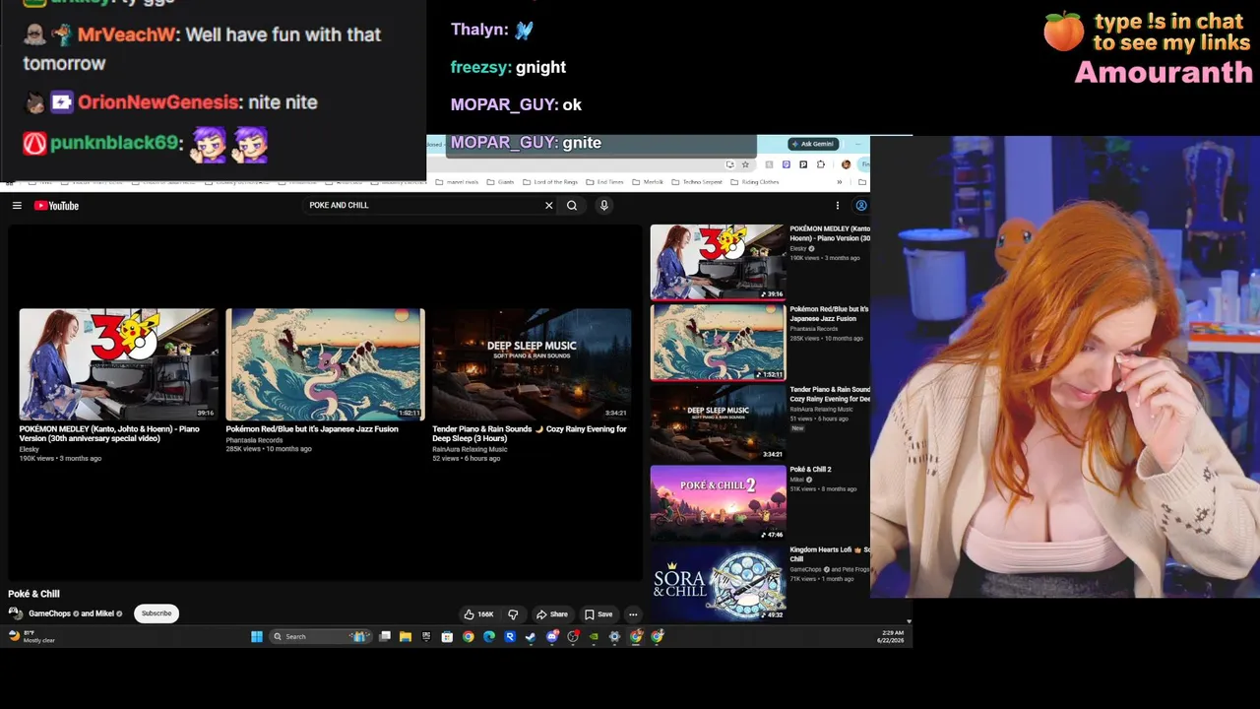Screen dimensions: 1260x709
Task: Open the Merfolk bookmark folder
Action: [650, 182]
